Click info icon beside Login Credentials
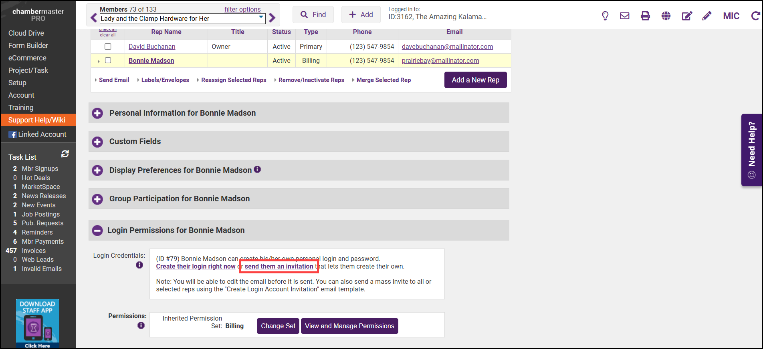This screenshot has height=349, width=763. point(139,265)
